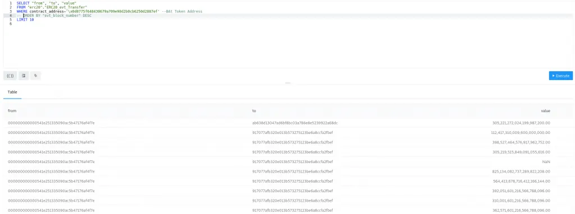Screen dimensions: 575x214
Task: Click line number 6 in editor gutter
Action: click(x=11, y=24)
